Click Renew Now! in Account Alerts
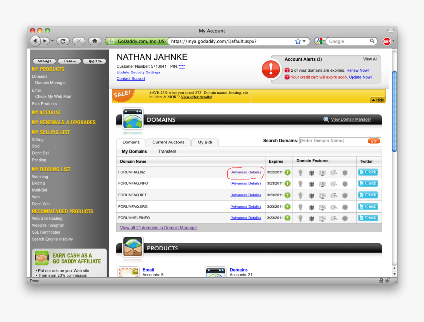The width and height of the screenshot is (424, 322). point(357,70)
